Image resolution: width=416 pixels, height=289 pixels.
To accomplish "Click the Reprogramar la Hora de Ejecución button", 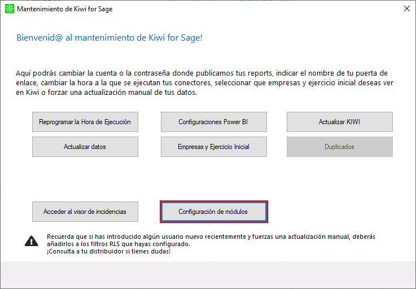I will tap(85, 122).
